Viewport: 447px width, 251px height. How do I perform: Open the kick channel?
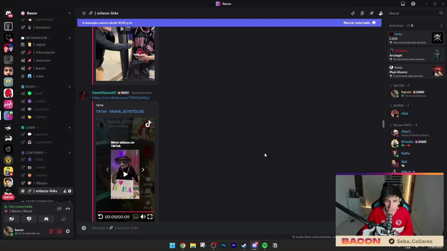[46, 93]
